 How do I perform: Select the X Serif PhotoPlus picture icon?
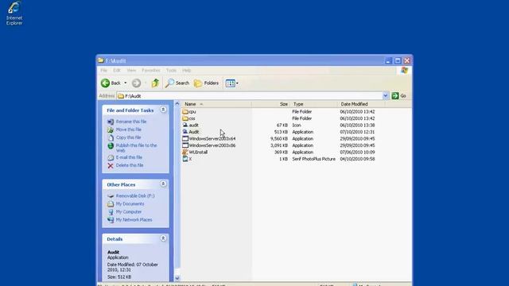pos(185,159)
